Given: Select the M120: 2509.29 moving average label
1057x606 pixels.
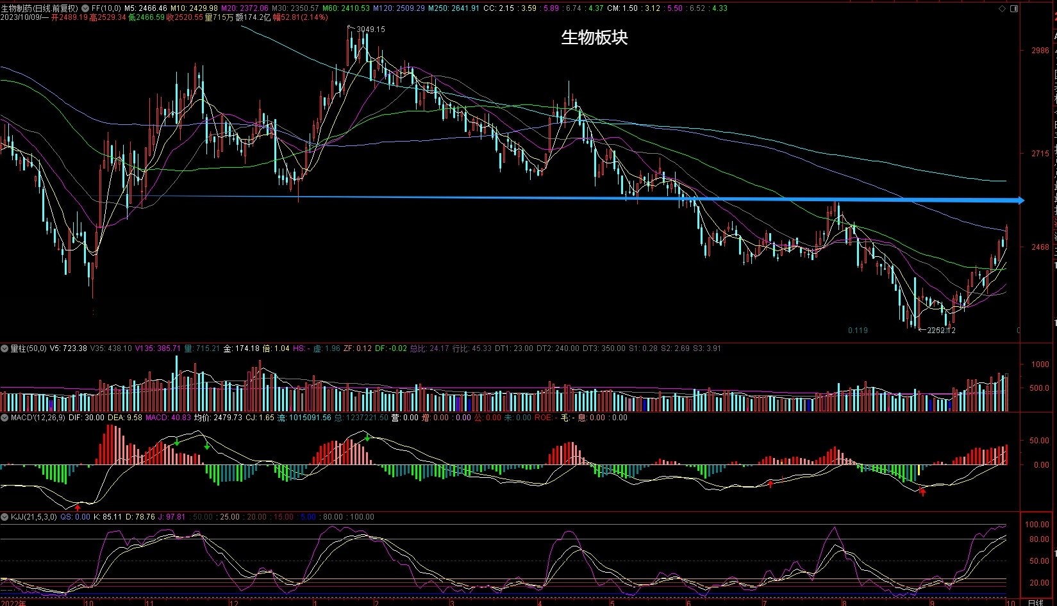Looking at the screenshot, I should tap(399, 8).
